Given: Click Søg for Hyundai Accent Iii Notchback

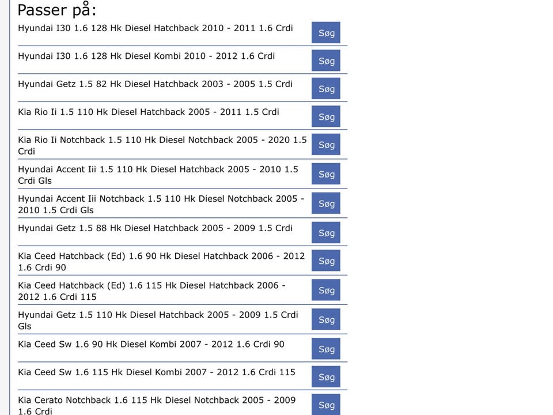Looking at the screenshot, I should [x=326, y=203].
